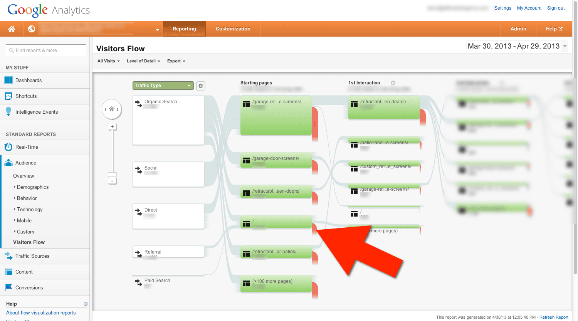Click the Audience people icon
578x321 pixels.
click(x=8, y=163)
